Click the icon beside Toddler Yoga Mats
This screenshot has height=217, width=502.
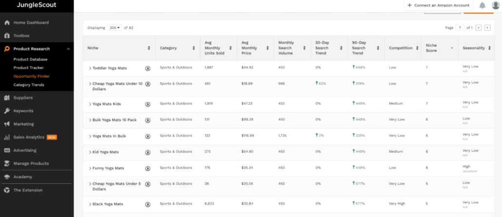point(148,68)
